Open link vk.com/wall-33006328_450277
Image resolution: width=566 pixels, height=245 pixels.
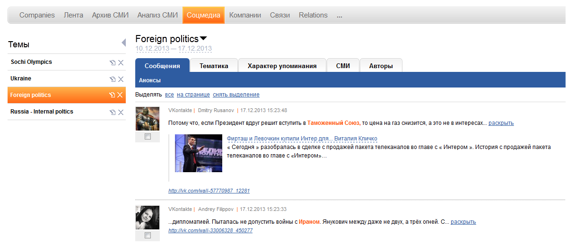pyautogui.click(x=210, y=230)
